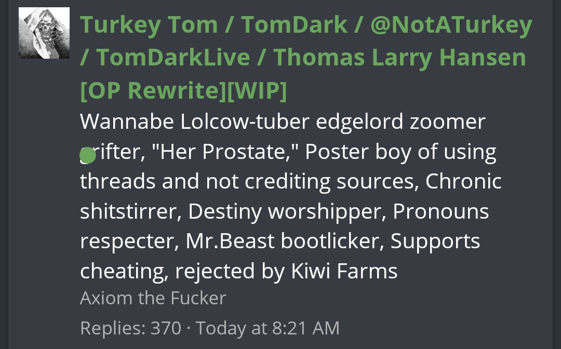Click "Pronouns" in the thread preview
Image resolution: width=561 pixels, height=349 pixels.
click(440, 211)
